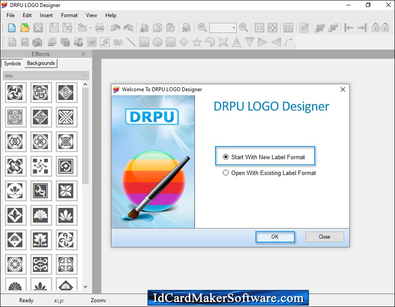Select the ellipse shape tool

158,42
